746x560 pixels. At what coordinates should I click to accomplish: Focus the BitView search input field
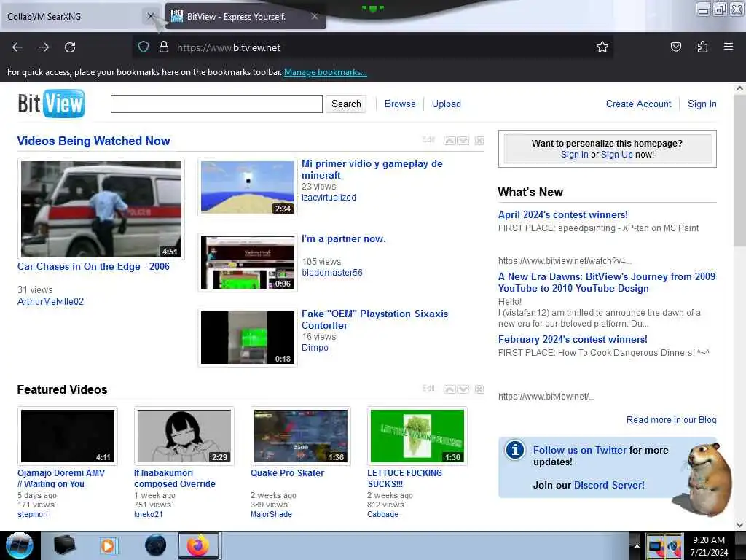[x=216, y=104]
